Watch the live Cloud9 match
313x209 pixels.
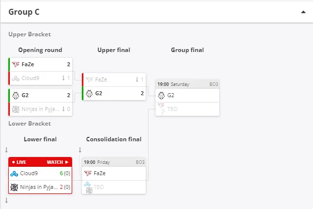click(x=57, y=162)
